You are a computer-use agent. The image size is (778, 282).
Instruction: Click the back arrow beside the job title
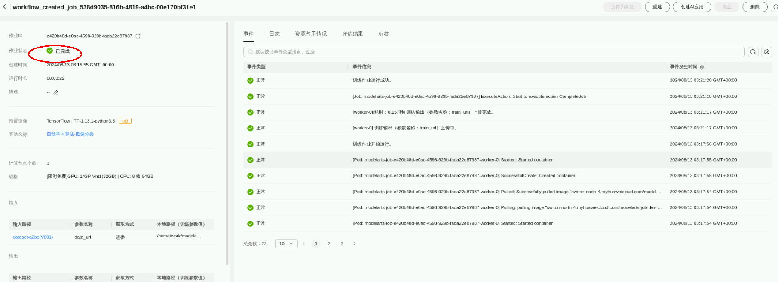4,7
